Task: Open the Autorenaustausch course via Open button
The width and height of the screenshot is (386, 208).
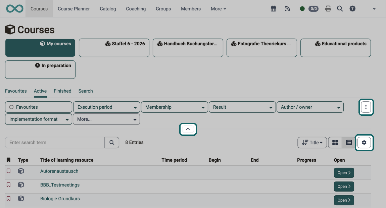Action: 344,173
